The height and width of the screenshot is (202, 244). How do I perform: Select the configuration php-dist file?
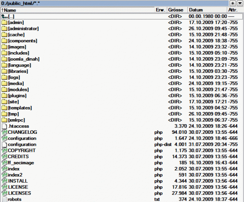(x=22, y=144)
